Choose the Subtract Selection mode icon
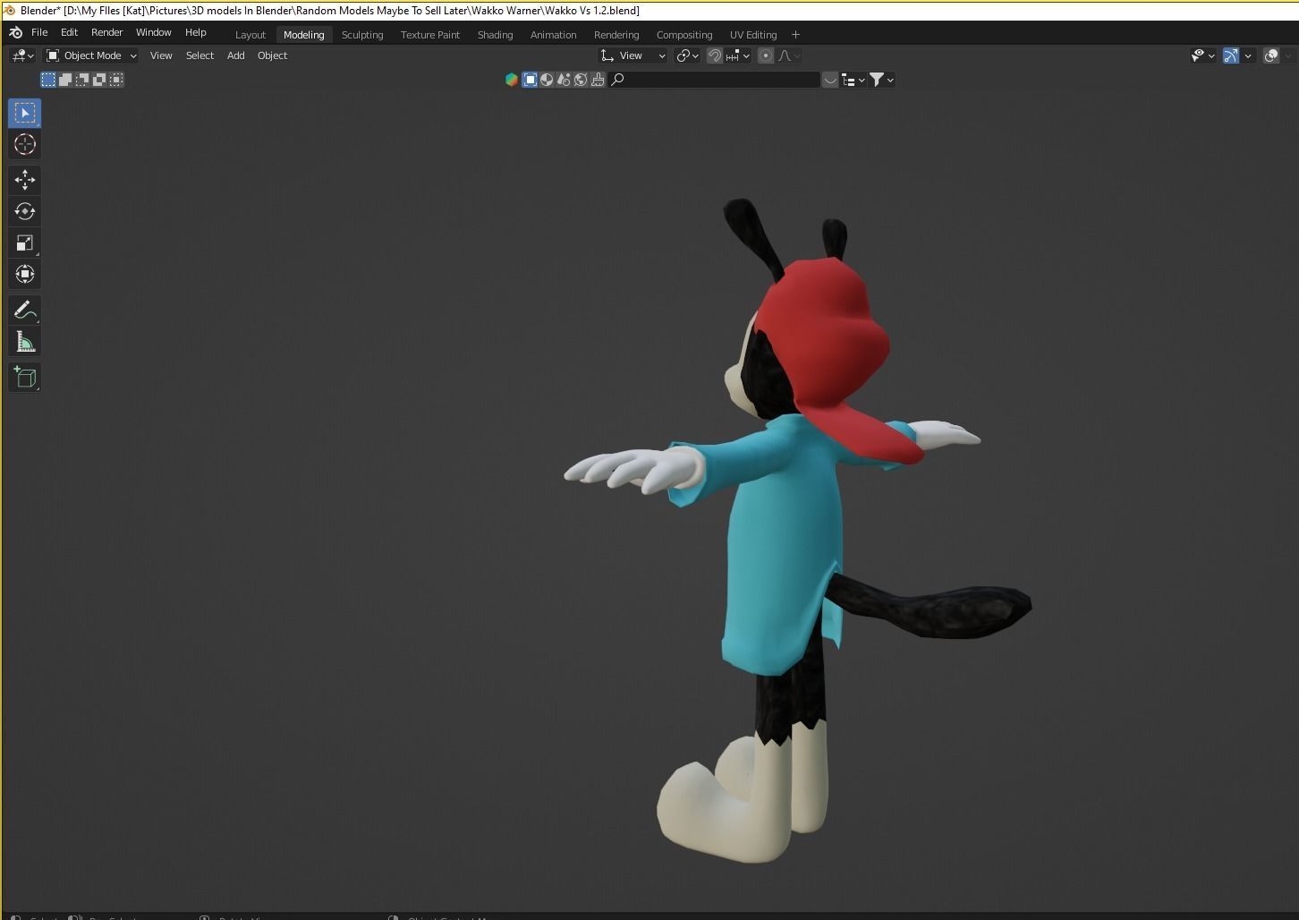Viewport: 1299px width, 920px height. (82, 80)
